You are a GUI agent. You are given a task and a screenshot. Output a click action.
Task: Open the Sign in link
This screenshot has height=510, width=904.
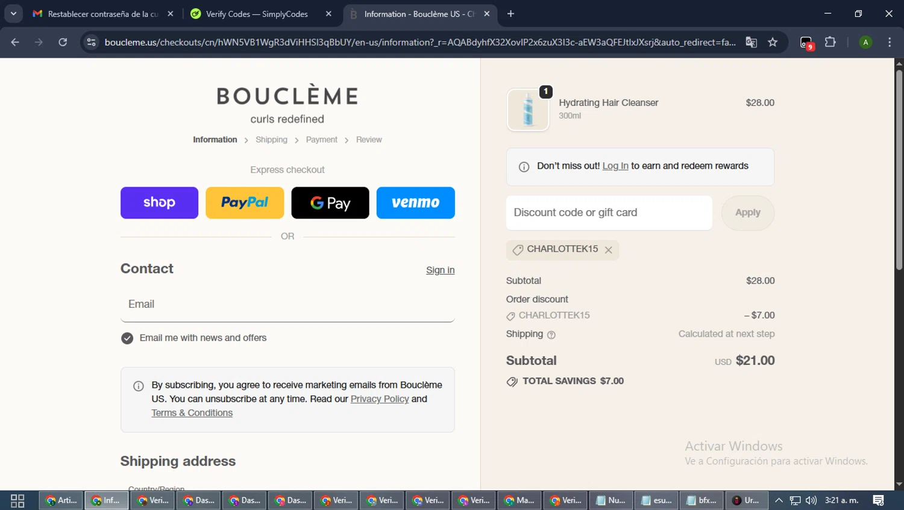pyautogui.click(x=441, y=270)
